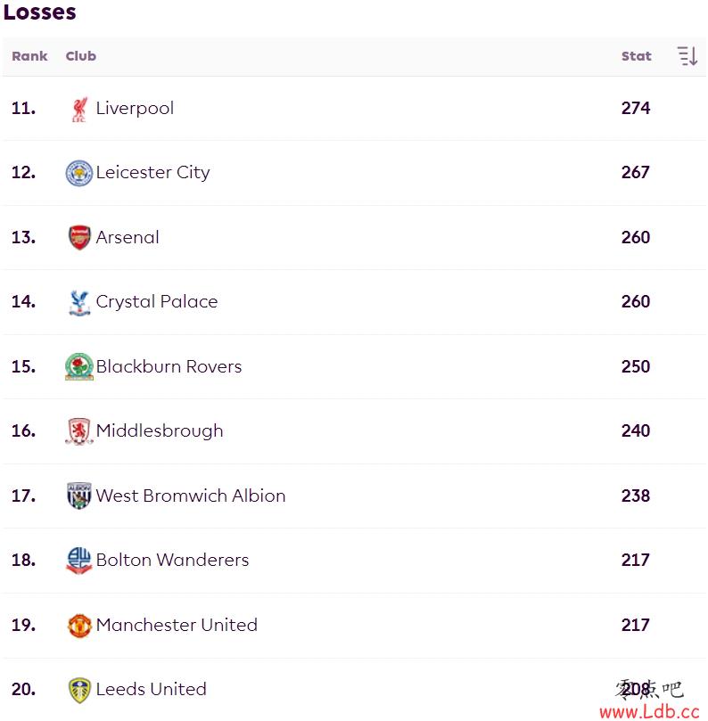Viewport: 708px width, 721px height.
Task: Open the Manchester United name link
Action: 177,625
